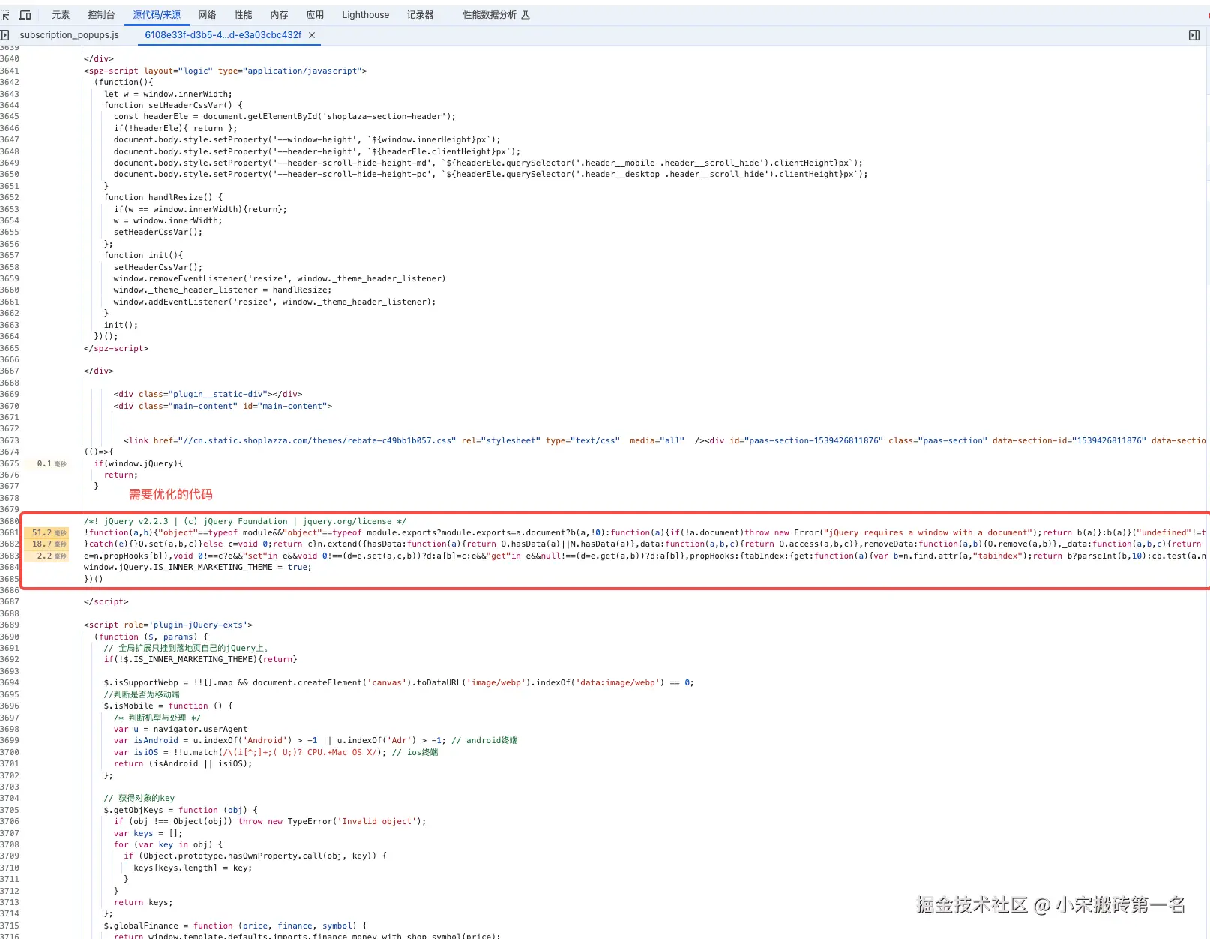Click the spz-script layout="logic" opening tag
Viewport: 1210px width, 939px height.
226,71
